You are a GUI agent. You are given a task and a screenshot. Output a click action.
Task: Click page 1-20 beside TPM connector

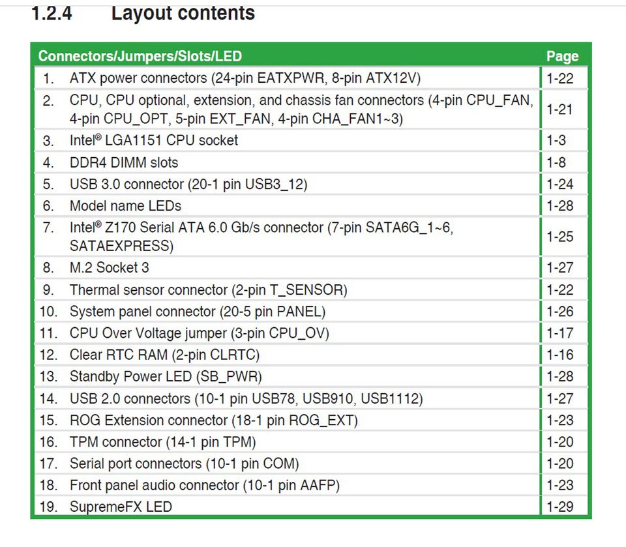tap(559, 441)
